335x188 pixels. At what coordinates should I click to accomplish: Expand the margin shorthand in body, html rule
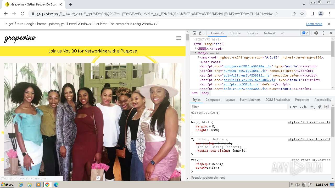[210, 126]
